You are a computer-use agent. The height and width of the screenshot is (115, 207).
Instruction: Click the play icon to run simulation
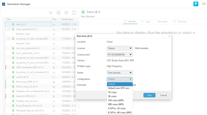click(x=59, y=13)
